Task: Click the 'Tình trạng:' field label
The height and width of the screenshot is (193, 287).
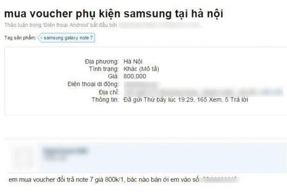Action: (x=104, y=69)
